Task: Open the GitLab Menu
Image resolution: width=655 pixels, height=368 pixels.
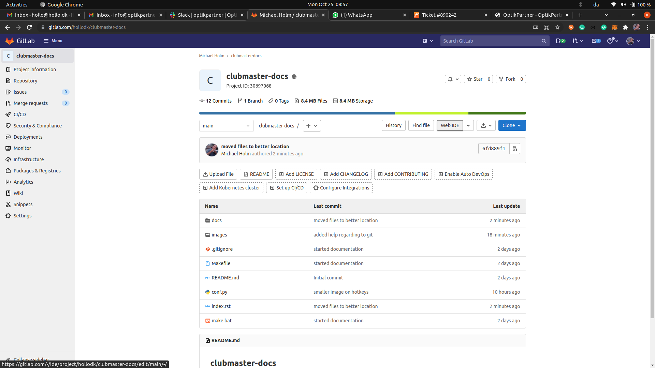Action: coord(53,41)
